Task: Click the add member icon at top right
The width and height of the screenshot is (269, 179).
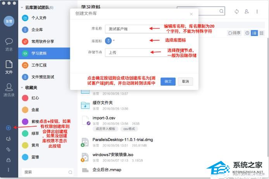Action: tap(247, 12)
